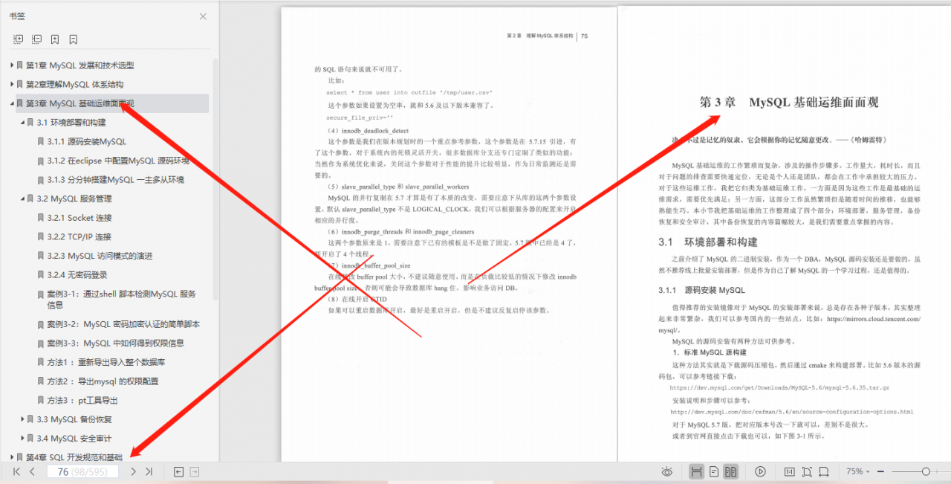
Task: Expand 第2章理解MySQL 体系结构 arrow
Action: [12, 84]
